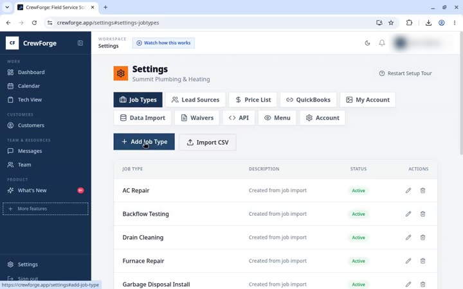Click the STATUS column header
The width and height of the screenshot is (463, 289).
tap(358, 169)
